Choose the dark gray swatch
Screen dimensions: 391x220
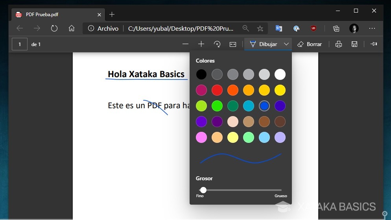[217, 74]
